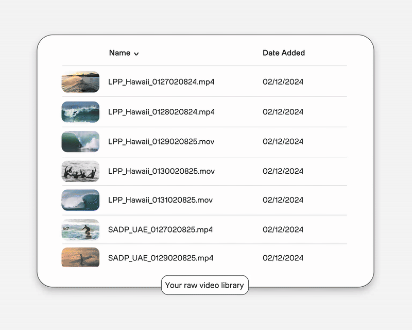412x330 pixels.
Task: Open thumbnail for LPP_Hawaii_0131020825.mov
Action: click(80, 200)
